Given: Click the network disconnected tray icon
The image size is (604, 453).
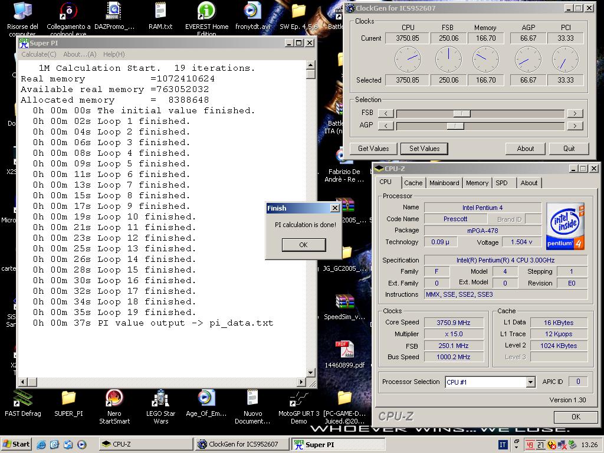Looking at the screenshot, I should (x=563, y=445).
